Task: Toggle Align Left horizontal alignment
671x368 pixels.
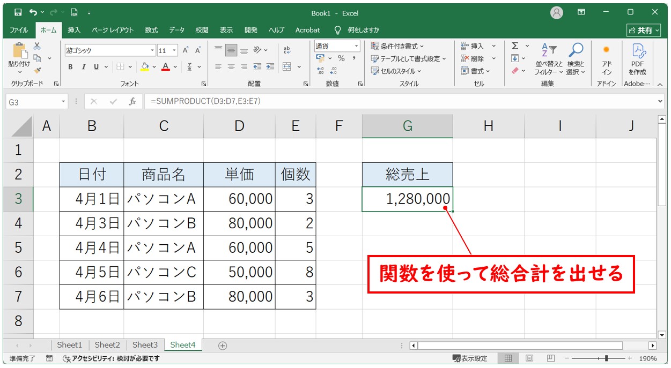Action: 218,67
